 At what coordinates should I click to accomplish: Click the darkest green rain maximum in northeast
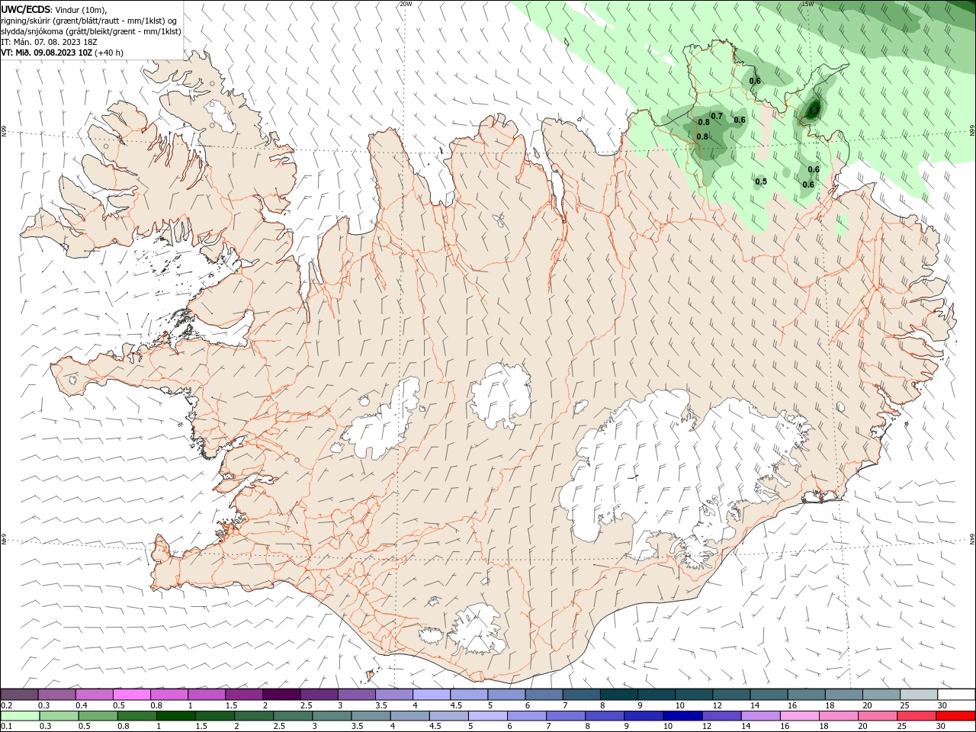pos(813,110)
